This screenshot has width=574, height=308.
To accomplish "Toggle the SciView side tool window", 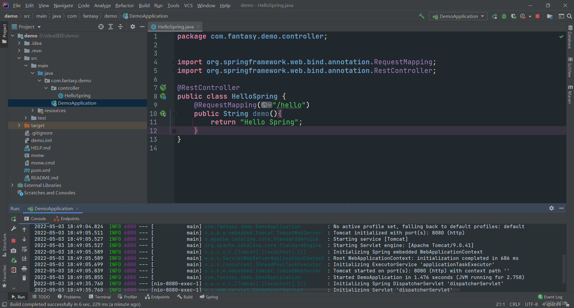I will click(570, 67).
